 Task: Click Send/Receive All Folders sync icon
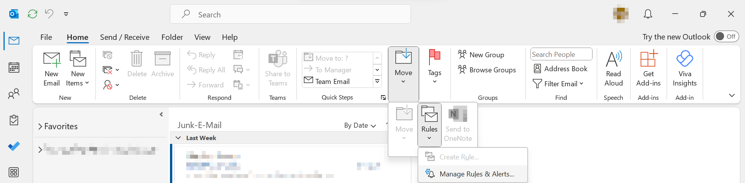coord(33,14)
